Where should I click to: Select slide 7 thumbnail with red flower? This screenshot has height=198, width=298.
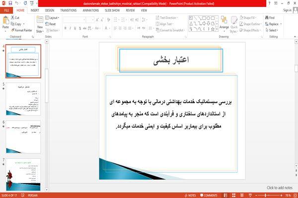click(x=23, y=175)
